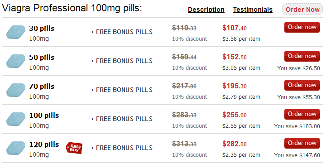Order now the 120 pills package
The image size is (326, 164).
point(302,143)
